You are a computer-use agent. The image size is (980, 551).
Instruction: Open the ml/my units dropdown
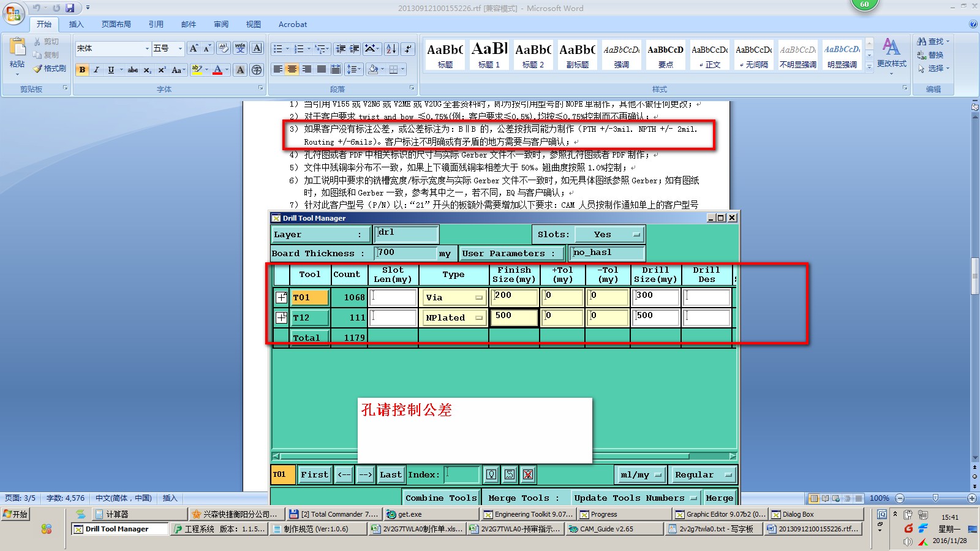(x=640, y=475)
